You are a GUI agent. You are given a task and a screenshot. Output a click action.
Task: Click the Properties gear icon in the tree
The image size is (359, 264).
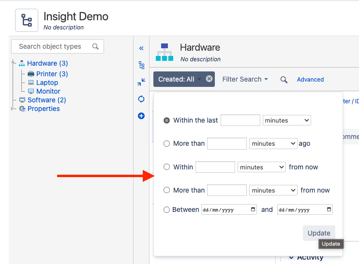click(x=22, y=109)
